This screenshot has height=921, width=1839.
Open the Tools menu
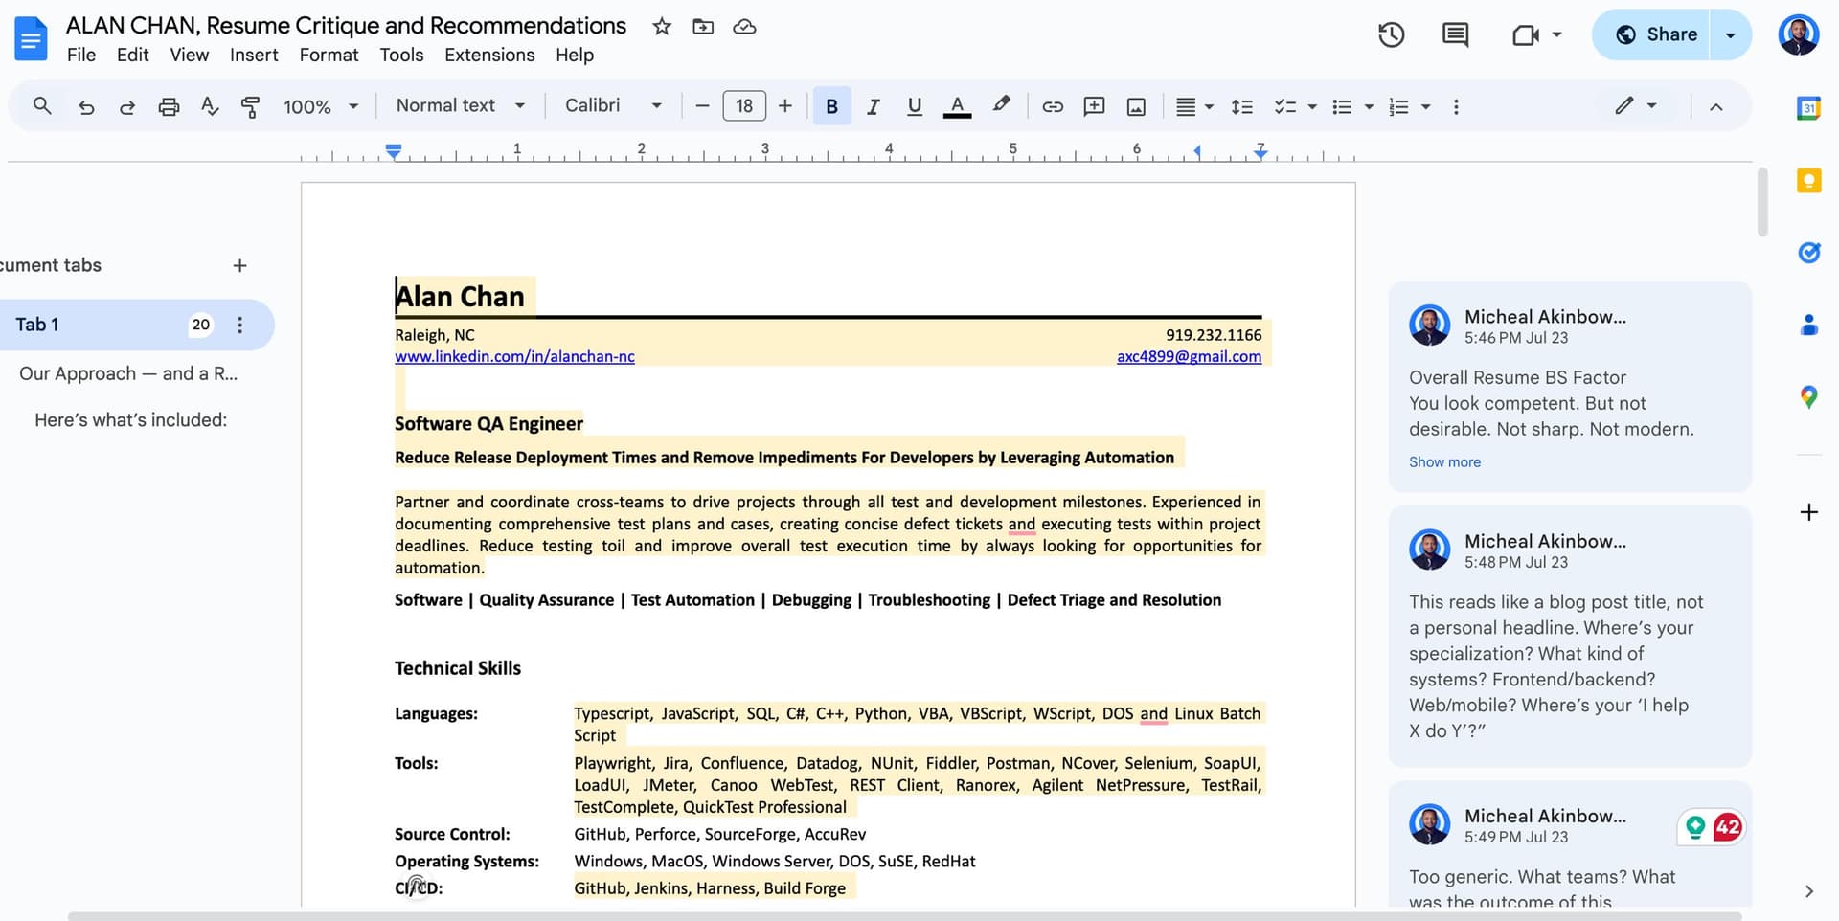point(401,55)
